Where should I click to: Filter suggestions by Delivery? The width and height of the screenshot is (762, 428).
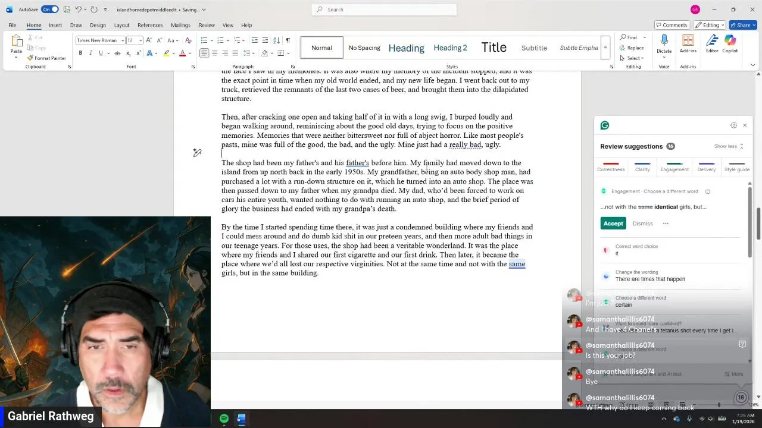click(706, 167)
